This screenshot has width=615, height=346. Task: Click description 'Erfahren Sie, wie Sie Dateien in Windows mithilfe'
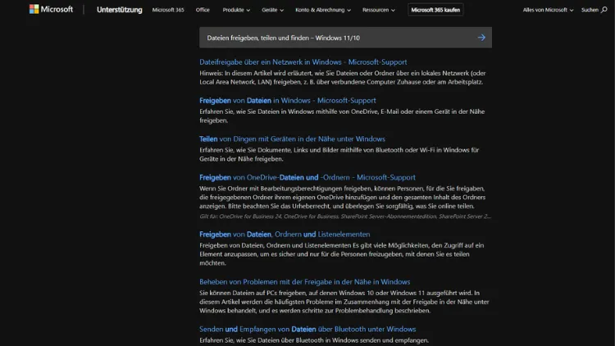pos(342,116)
